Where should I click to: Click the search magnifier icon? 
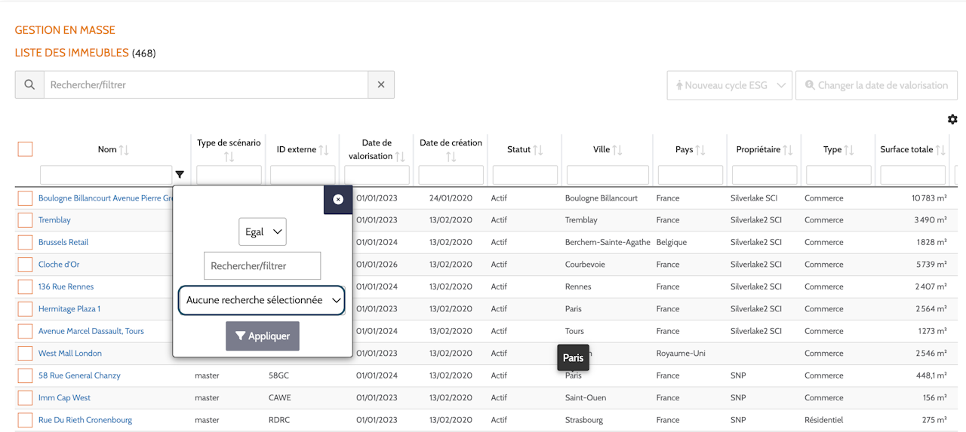(x=29, y=85)
